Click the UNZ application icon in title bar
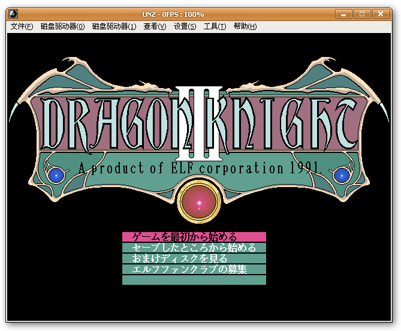Screen dimensions: 401x331 [x=13, y=14]
